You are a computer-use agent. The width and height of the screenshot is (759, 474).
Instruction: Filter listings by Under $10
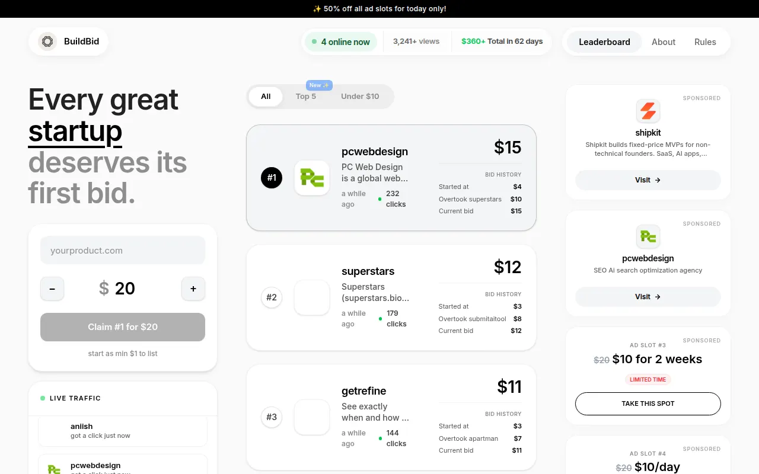click(x=360, y=97)
